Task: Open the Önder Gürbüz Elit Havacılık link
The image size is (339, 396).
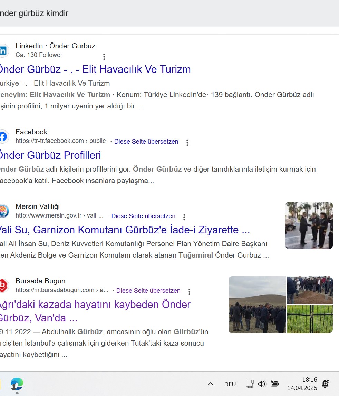Action: coord(95,69)
